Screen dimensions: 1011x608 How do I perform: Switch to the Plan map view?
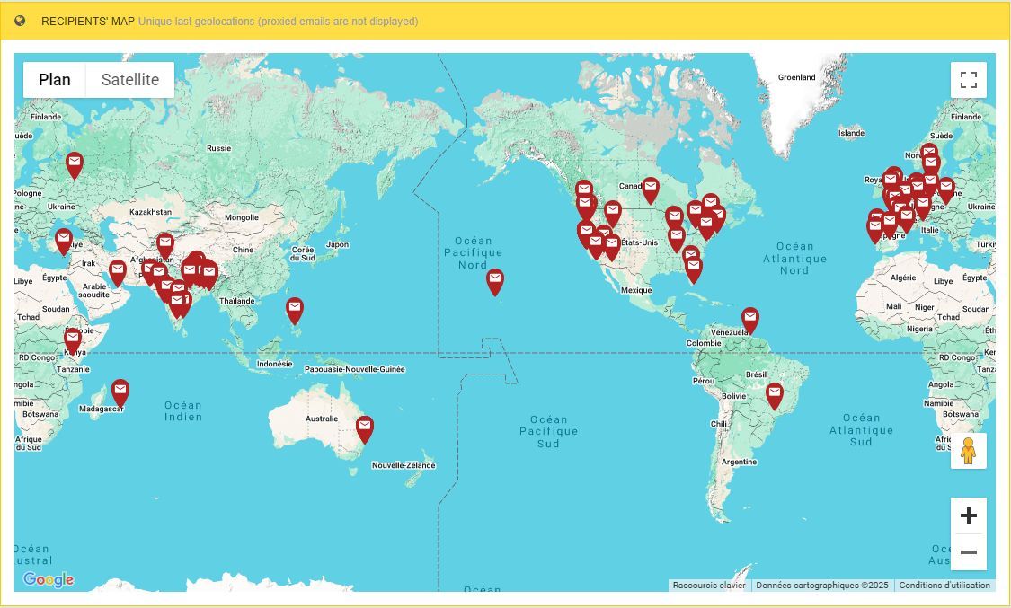point(54,79)
